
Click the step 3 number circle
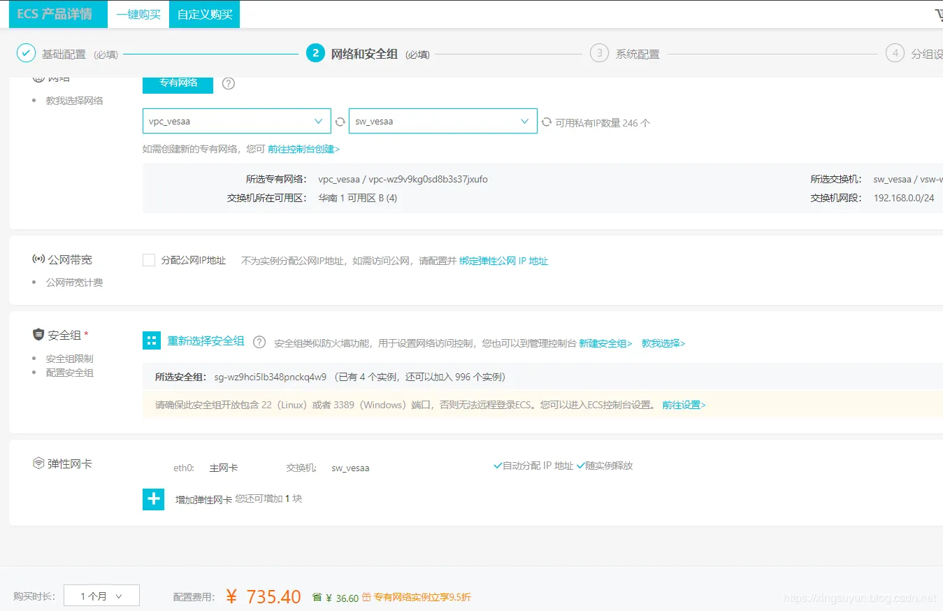[599, 53]
